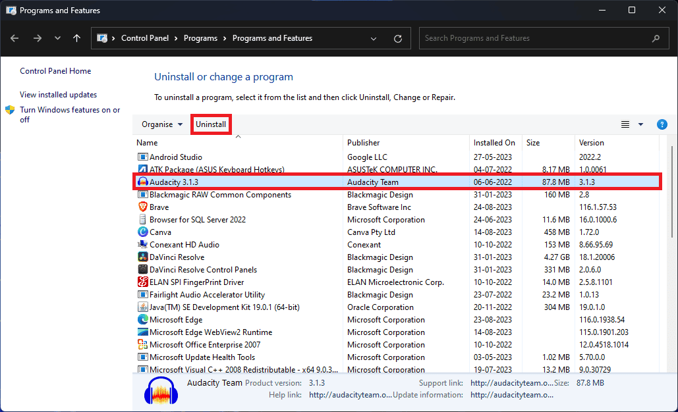
Task: Click version 12.0.4518.1014 text
Action: click(x=604, y=345)
